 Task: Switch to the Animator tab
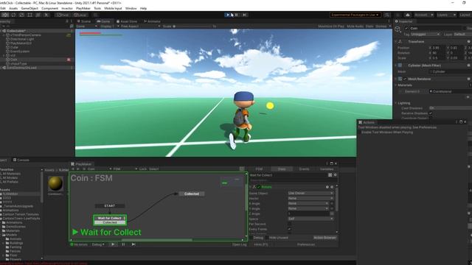153,21
